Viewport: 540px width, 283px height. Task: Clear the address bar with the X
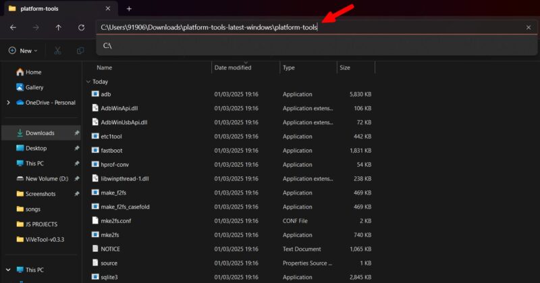coord(529,28)
